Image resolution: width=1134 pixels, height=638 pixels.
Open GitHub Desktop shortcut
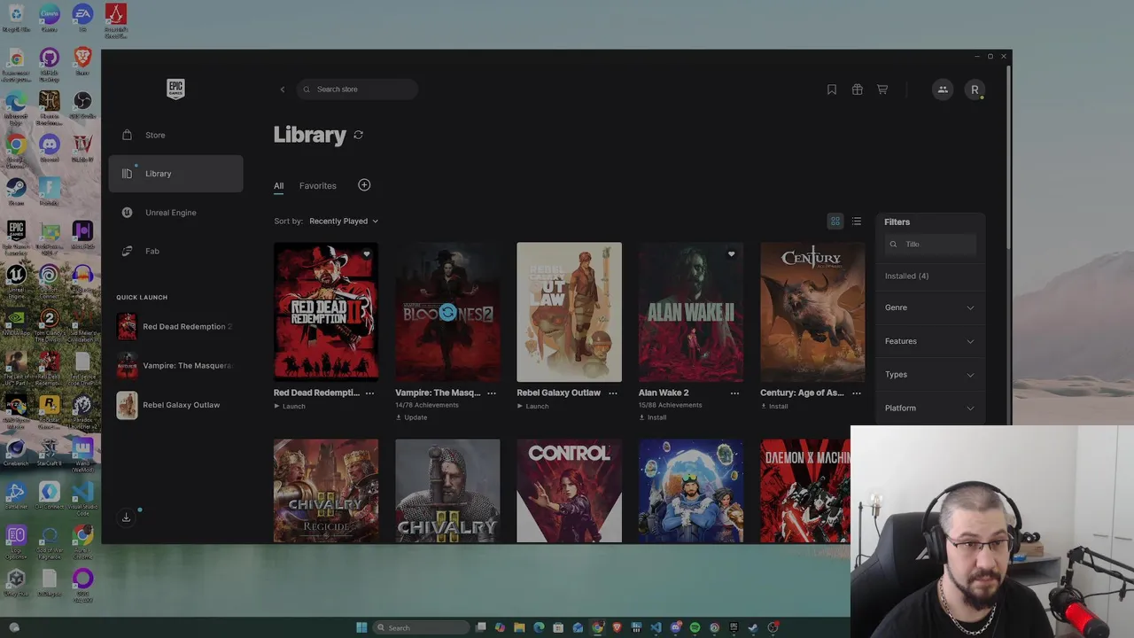click(50, 61)
